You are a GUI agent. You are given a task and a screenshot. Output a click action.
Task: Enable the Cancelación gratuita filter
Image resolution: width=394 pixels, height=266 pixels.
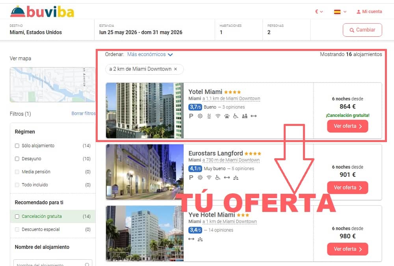[x=17, y=216]
